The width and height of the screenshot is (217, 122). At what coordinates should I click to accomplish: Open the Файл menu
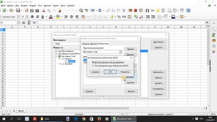(3, 5)
